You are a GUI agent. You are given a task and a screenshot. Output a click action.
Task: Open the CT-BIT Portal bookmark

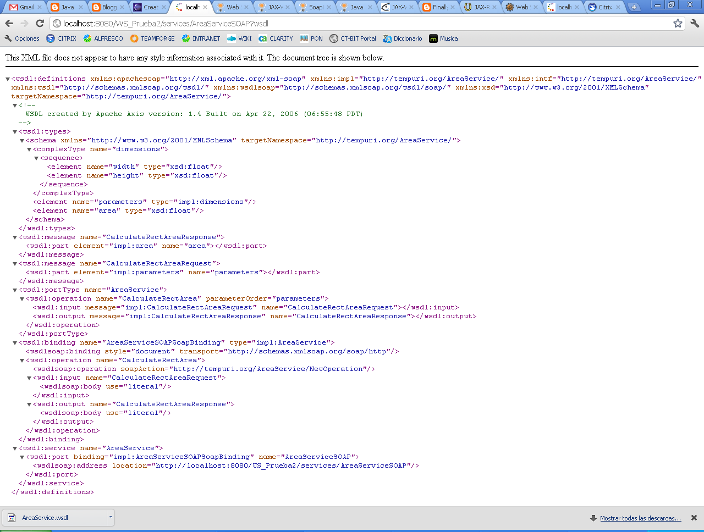[353, 38]
